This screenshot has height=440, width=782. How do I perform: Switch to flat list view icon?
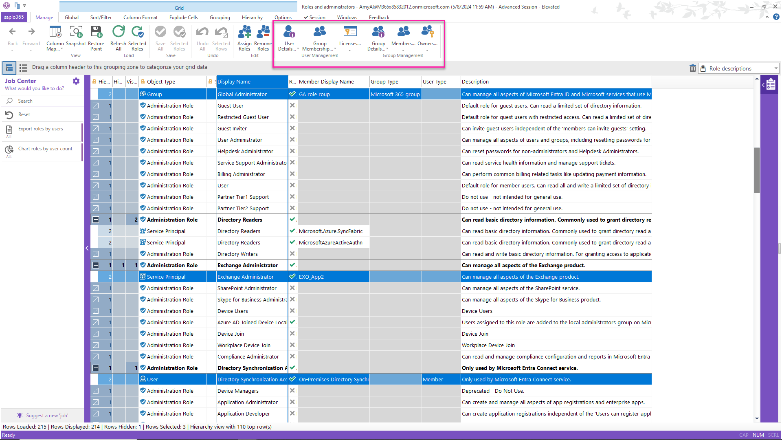[23, 68]
